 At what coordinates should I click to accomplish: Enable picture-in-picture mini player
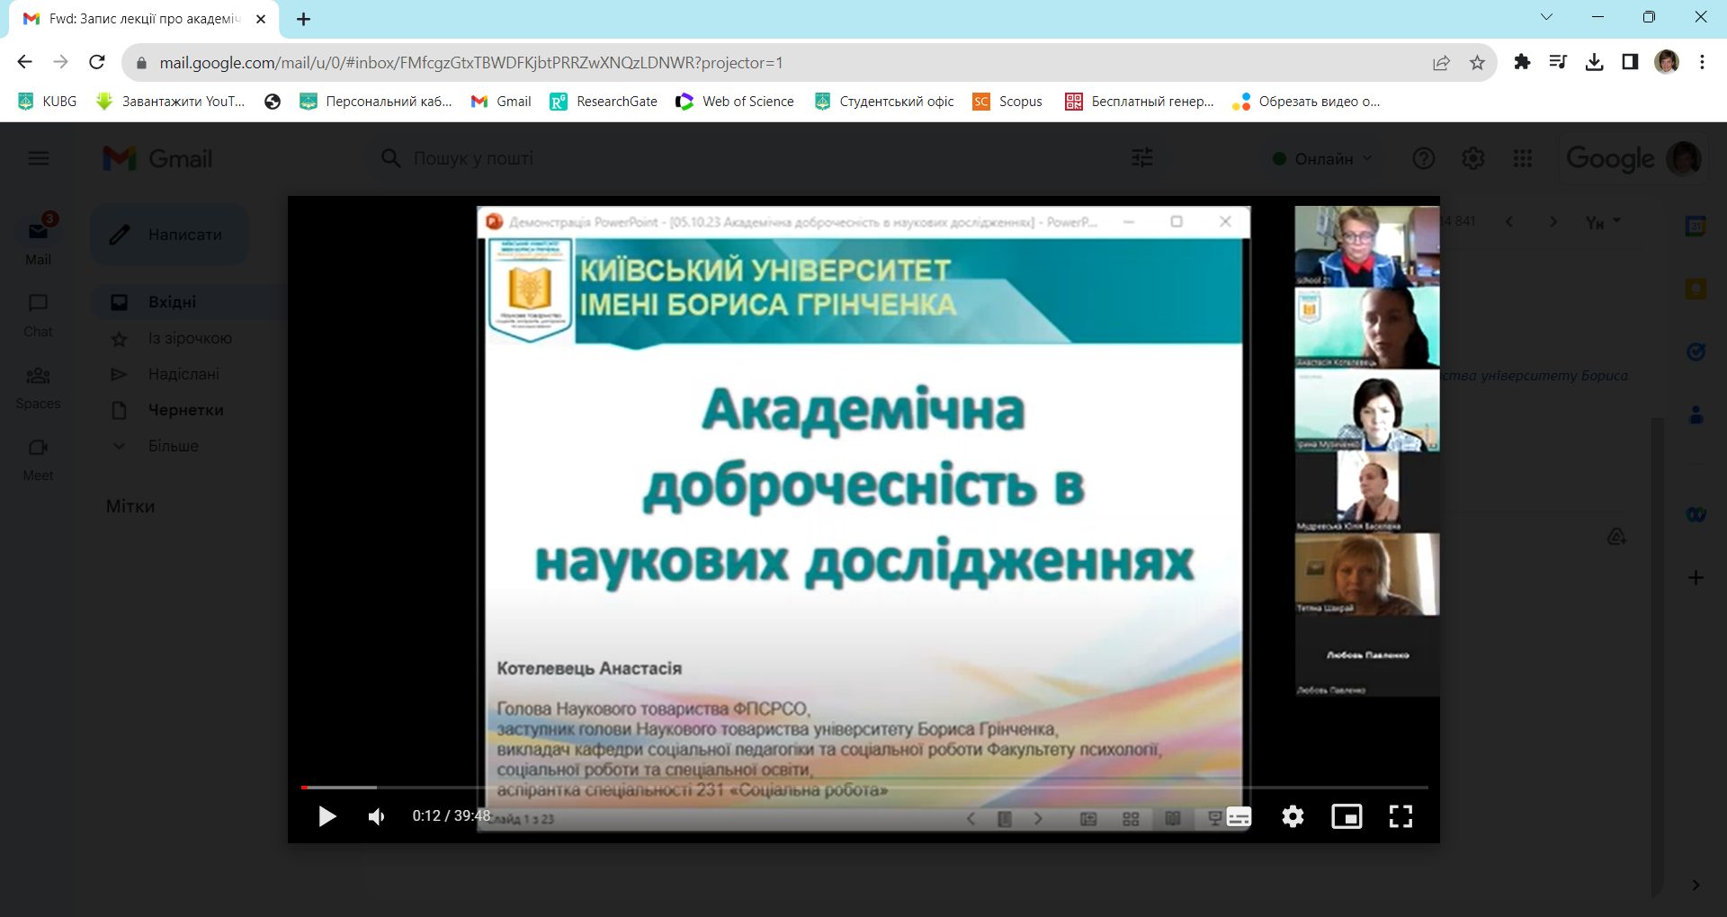tap(1347, 816)
